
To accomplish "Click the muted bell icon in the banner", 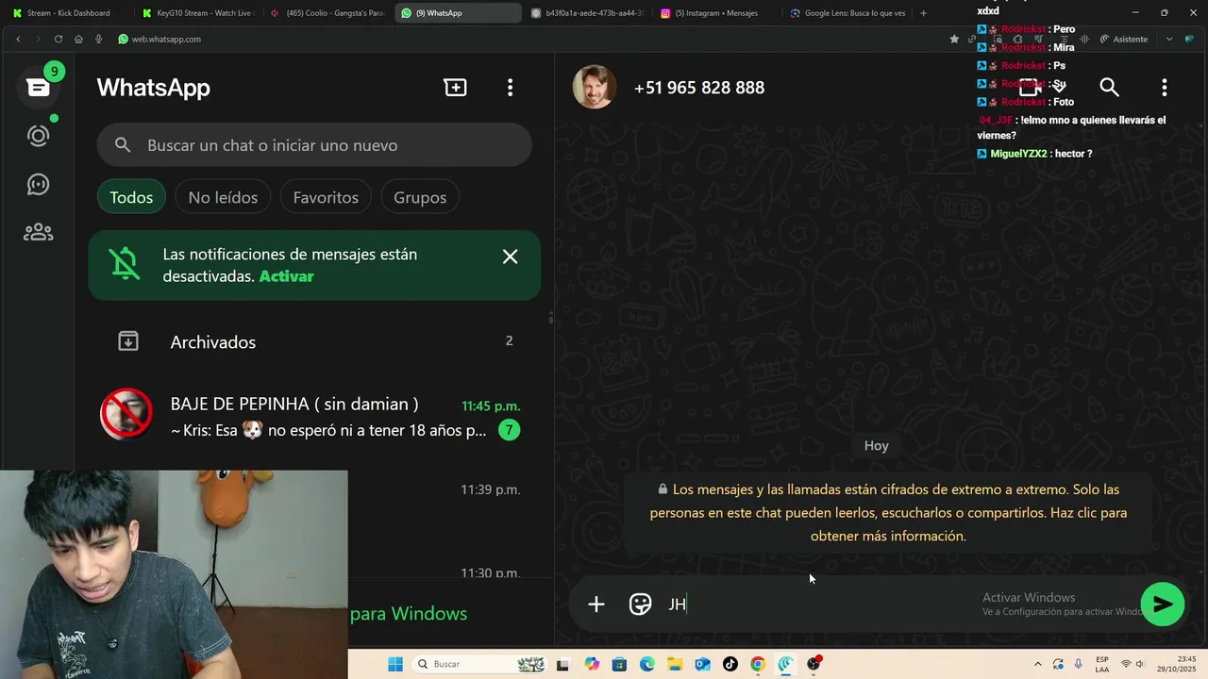I will coord(125,265).
